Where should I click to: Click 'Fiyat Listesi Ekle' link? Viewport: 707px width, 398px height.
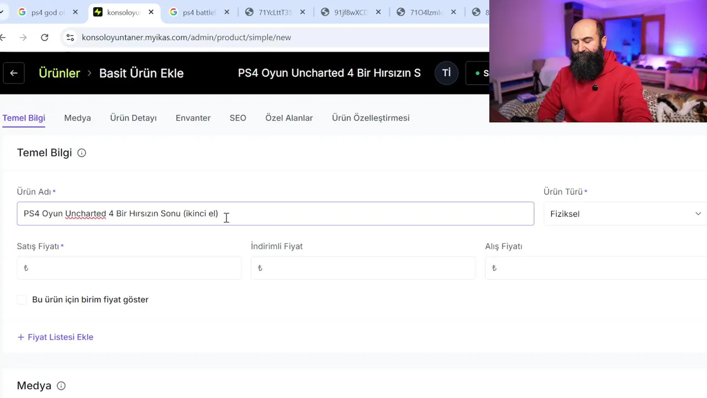click(x=55, y=337)
